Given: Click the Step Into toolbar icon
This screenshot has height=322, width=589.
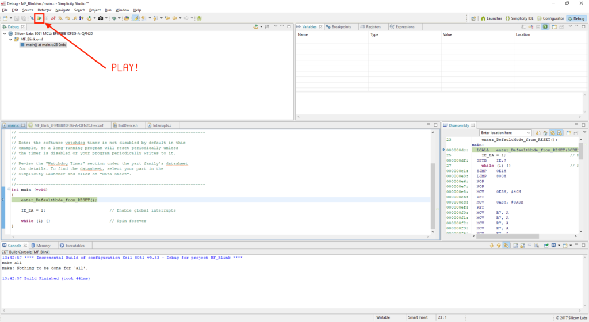Looking at the screenshot, I should pyautogui.click(x=60, y=18).
